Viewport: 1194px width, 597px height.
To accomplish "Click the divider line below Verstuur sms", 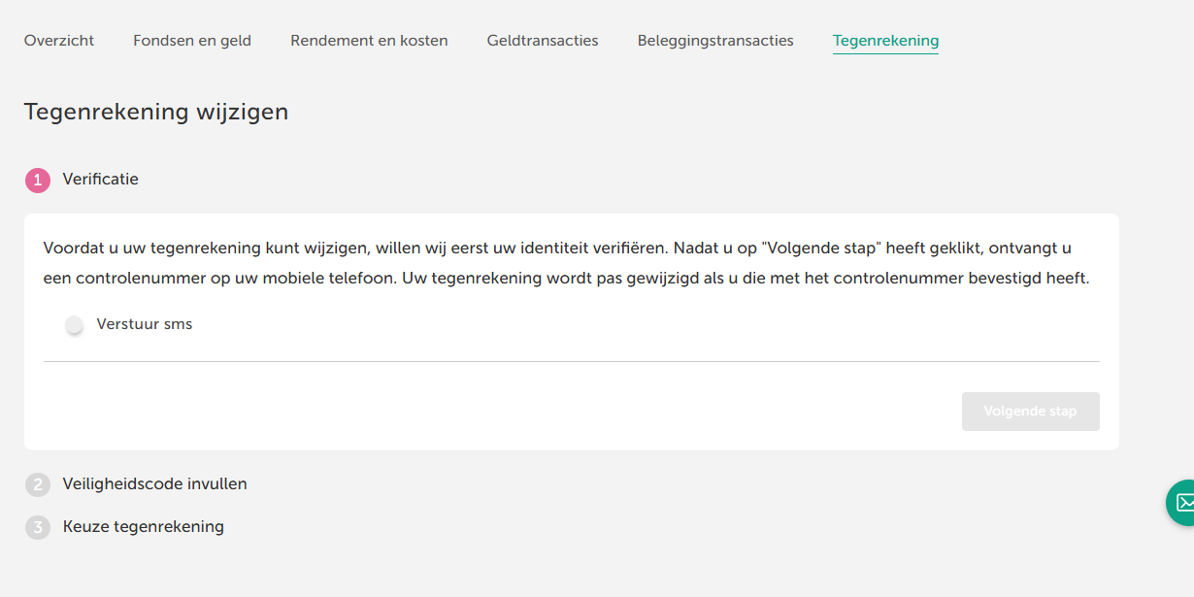I will 571,361.
